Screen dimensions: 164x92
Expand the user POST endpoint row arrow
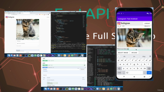pos(85,61)
